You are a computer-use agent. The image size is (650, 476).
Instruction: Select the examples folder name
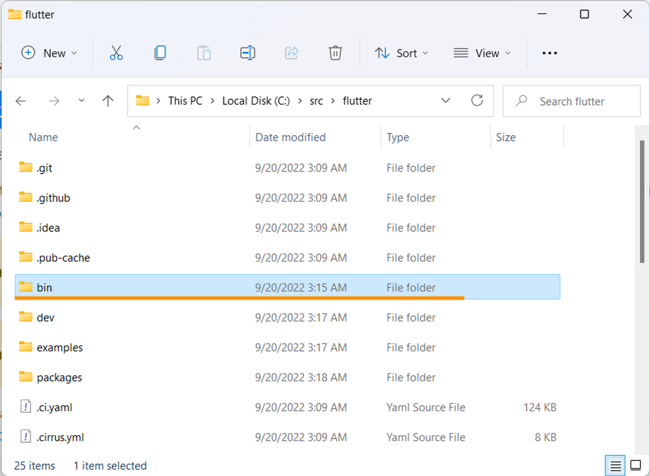coord(60,348)
